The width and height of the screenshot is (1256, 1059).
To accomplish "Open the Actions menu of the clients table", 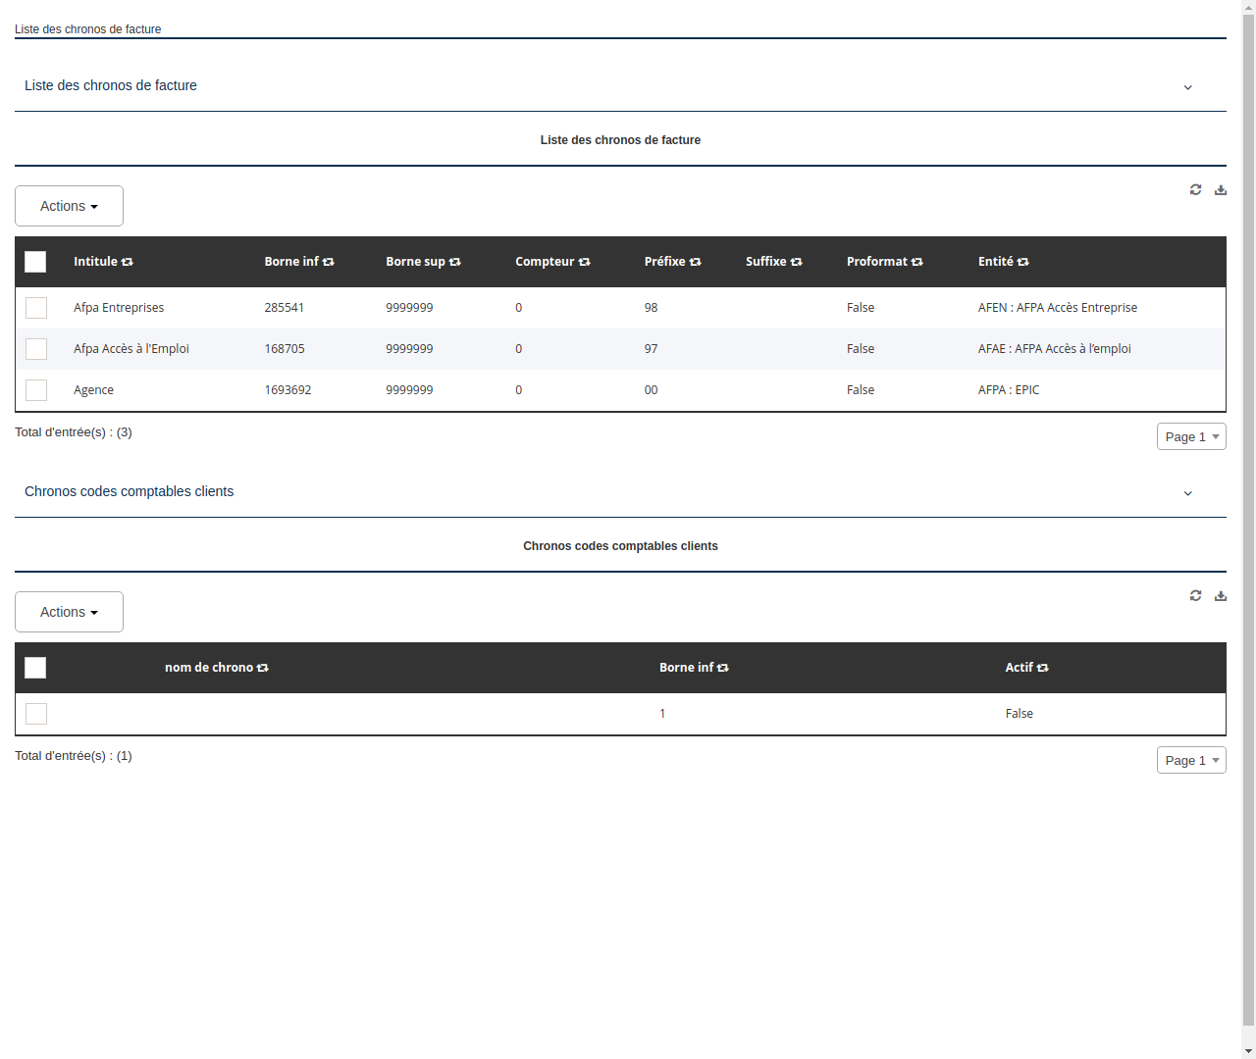I will pyautogui.click(x=69, y=611).
